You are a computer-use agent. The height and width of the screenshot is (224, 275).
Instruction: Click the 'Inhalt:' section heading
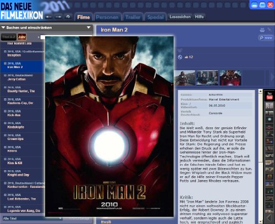[x=187, y=124]
